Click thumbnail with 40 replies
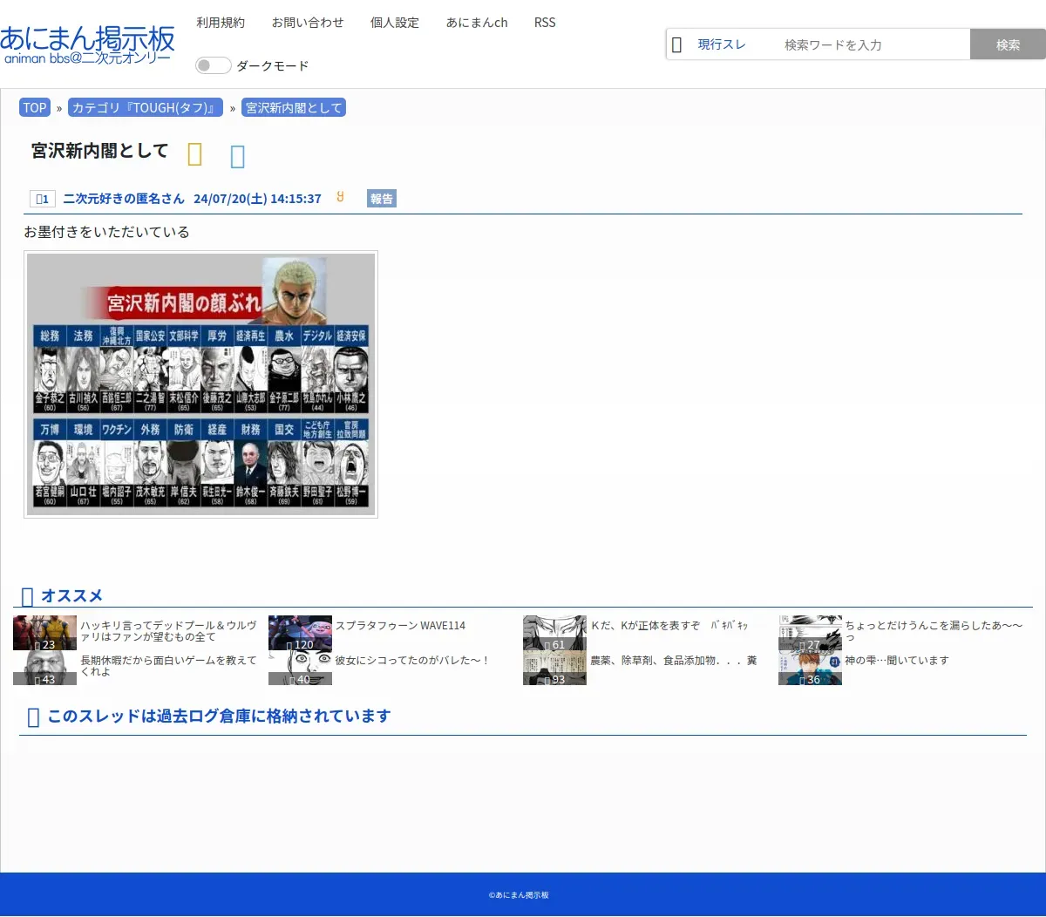This screenshot has width=1046, height=917. [300, 668]
